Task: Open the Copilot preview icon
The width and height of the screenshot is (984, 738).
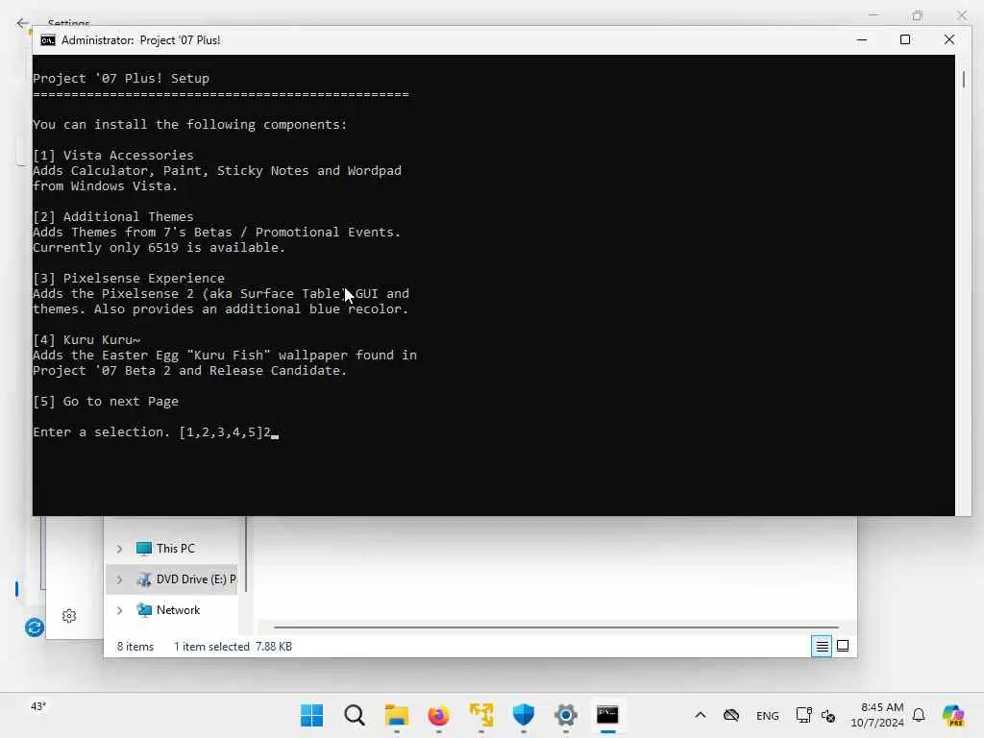Action: pos(953,715)
